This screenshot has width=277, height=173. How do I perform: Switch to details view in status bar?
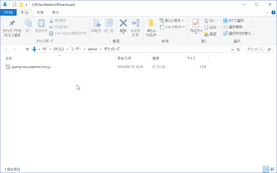coord(266,169)
